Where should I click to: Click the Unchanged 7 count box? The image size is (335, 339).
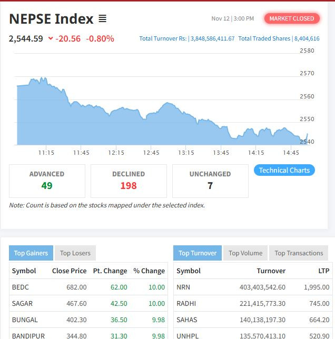pos(210,181)
